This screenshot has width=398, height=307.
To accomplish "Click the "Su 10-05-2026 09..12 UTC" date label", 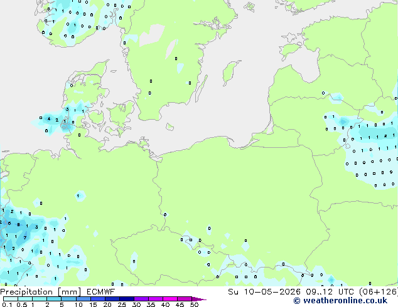I will click(293, 292).
